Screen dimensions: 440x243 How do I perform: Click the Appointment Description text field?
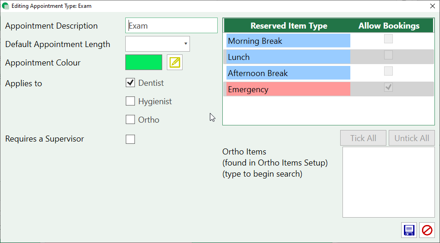pos(171,26)
